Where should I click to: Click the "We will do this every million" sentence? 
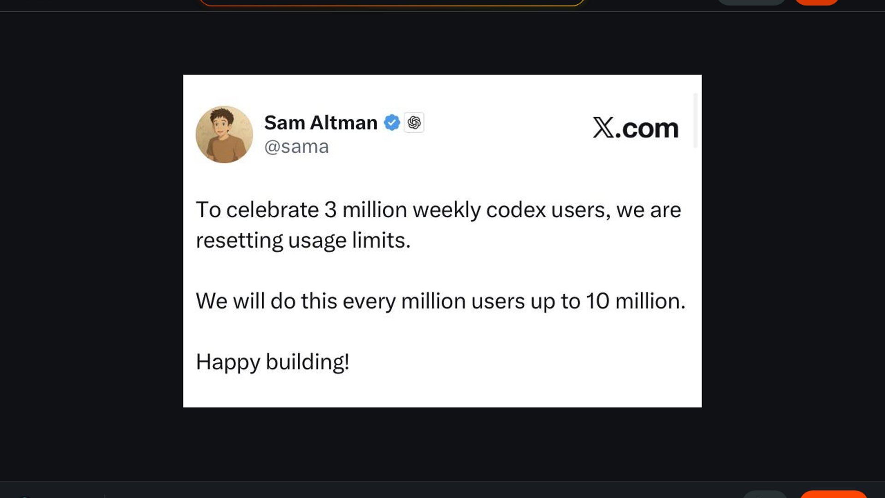pyautogui.click(x=440, y=301)
